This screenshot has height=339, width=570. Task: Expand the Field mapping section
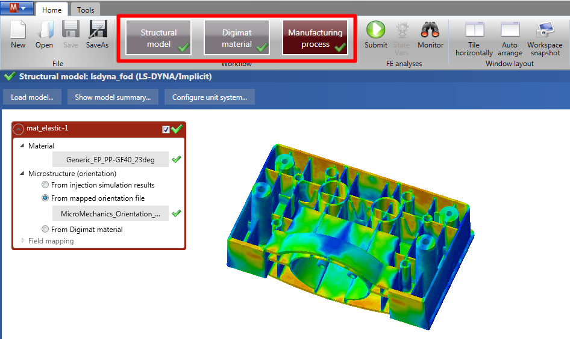coord(22,240)
